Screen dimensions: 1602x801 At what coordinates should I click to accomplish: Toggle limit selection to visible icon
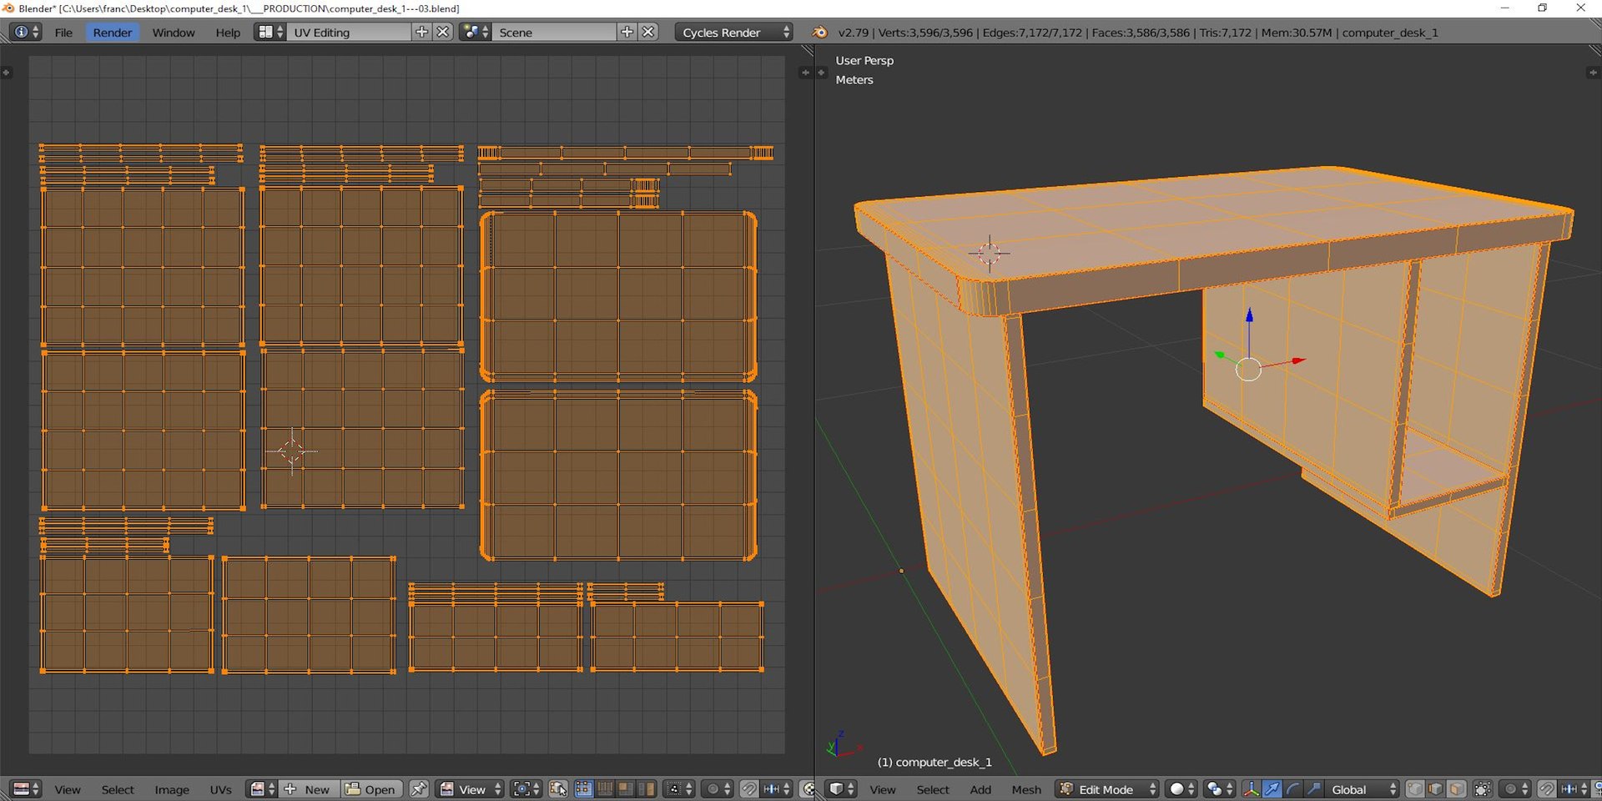click(x=1483, y=788)
